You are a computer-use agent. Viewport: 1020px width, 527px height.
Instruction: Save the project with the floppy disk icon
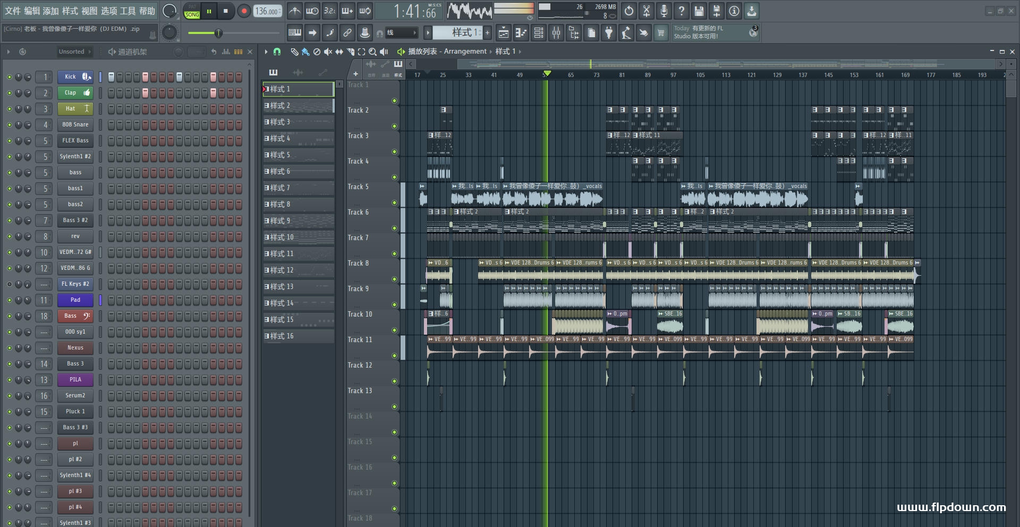coord(699,11)
